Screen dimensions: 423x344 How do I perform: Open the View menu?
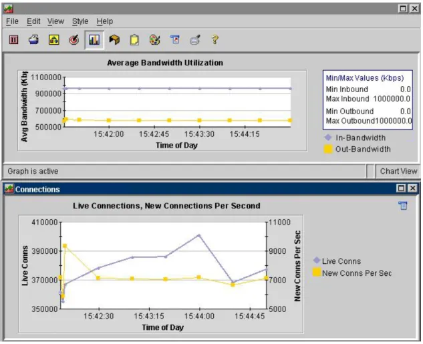click(x=56, y=21)
